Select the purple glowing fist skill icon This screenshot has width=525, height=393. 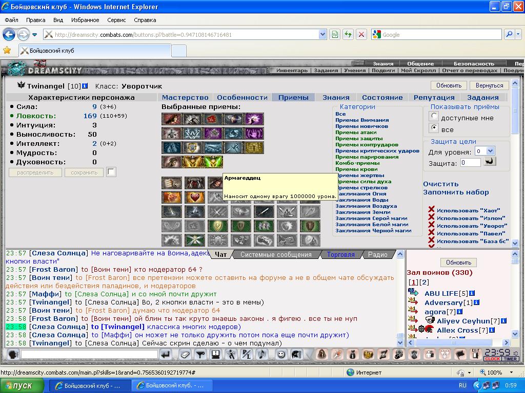254,119
